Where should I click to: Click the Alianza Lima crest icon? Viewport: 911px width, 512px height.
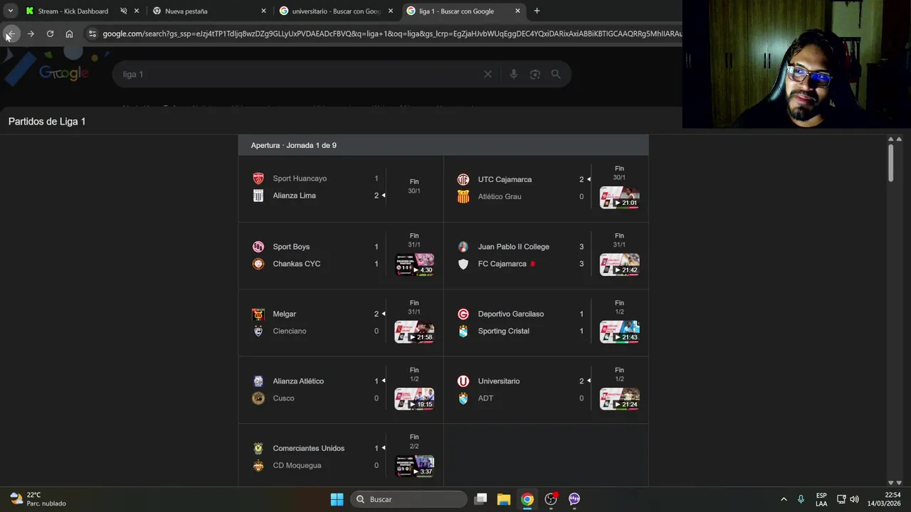pos(258,196)
